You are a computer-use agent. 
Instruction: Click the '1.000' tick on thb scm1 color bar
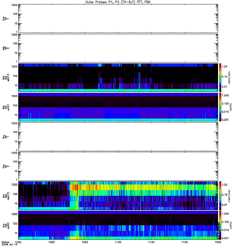coord(225,95)
